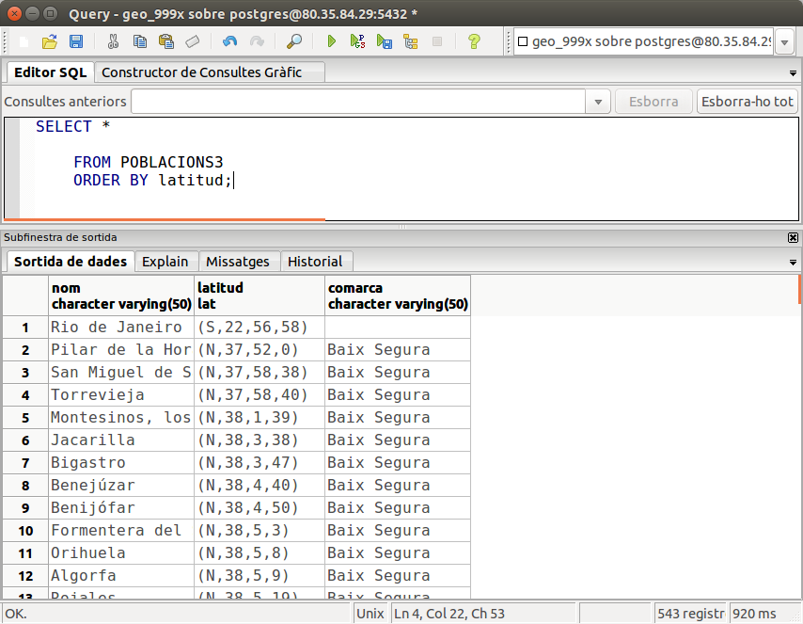Switch to the Historial tab
The image size is (803, 624).
coord(315,262)
